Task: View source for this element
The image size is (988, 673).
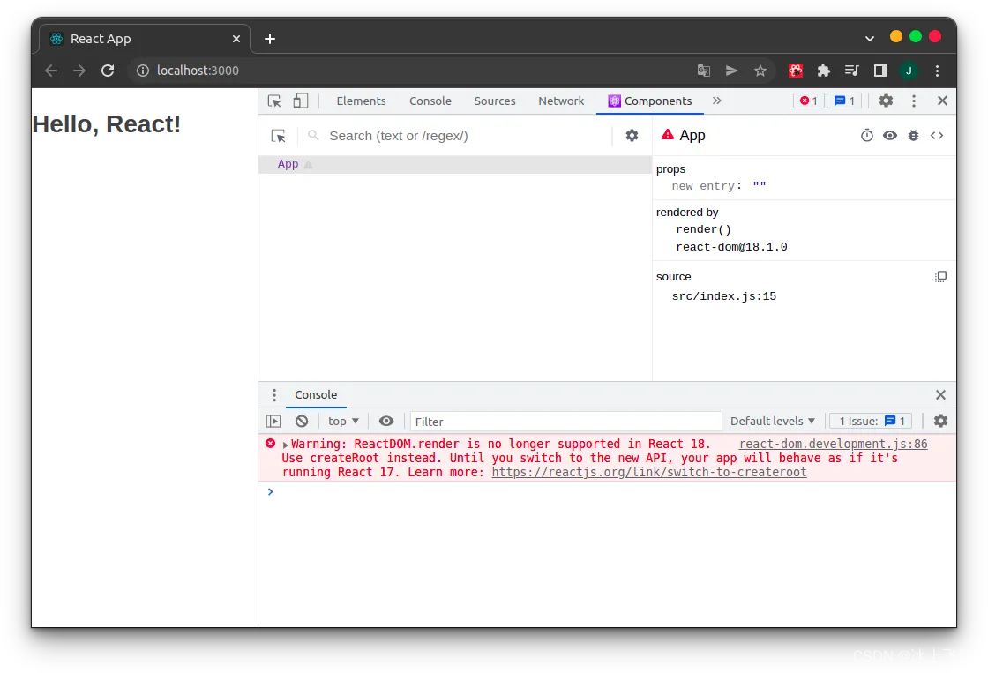Action: (x=937, y=136)
